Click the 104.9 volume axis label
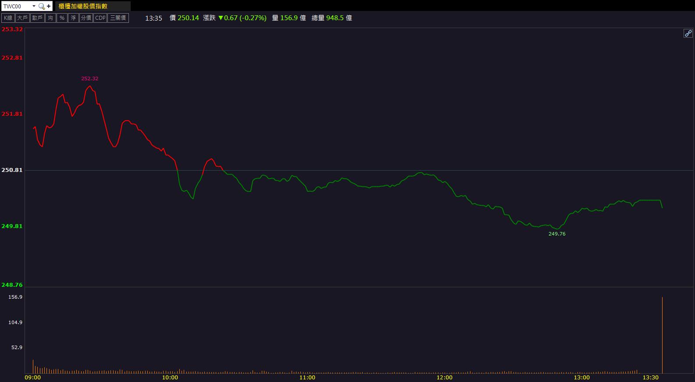Screen dimensions: 695x382 tap(15, 322)
